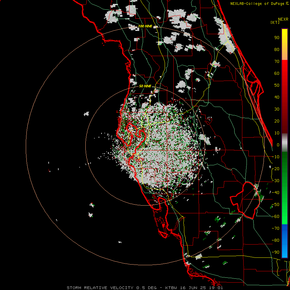Select the positive 60 value on scale
The height and width of the screenshot is (290, 290).
[x=277, y=73]
